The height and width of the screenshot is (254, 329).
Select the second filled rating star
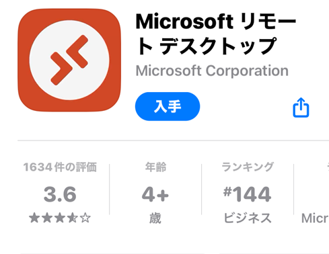click(x=47, y=218)
